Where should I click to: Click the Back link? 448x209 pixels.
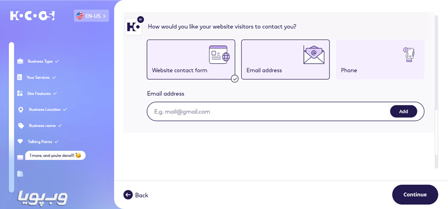click(x=135, y=195)
